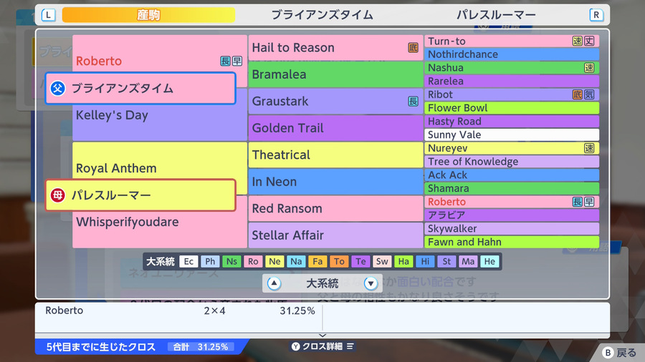645x362 pixels.
Task: Expand cross list with the chevron below Roberto row
Action: pyautogui.click(x=322, y=336)
